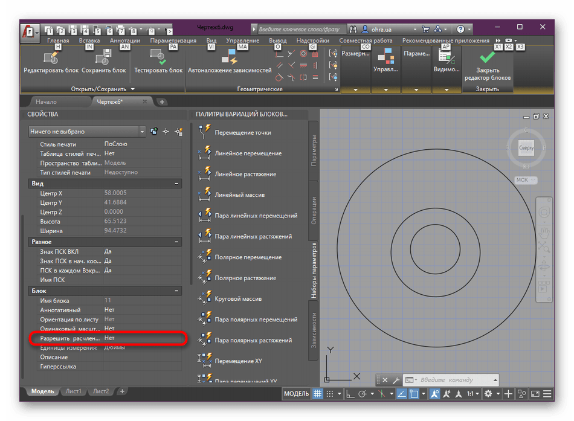The image size is (574, 421).
Task: Click the Test Block (Тестировать блок) icon
Action: (x=158, y=58)
